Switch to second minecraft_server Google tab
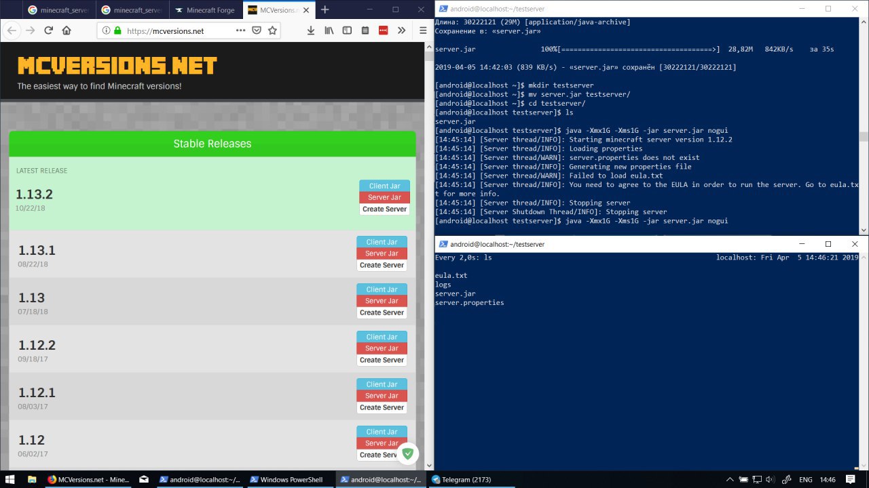The image size is (869, 488). click(x=132, y=10)
